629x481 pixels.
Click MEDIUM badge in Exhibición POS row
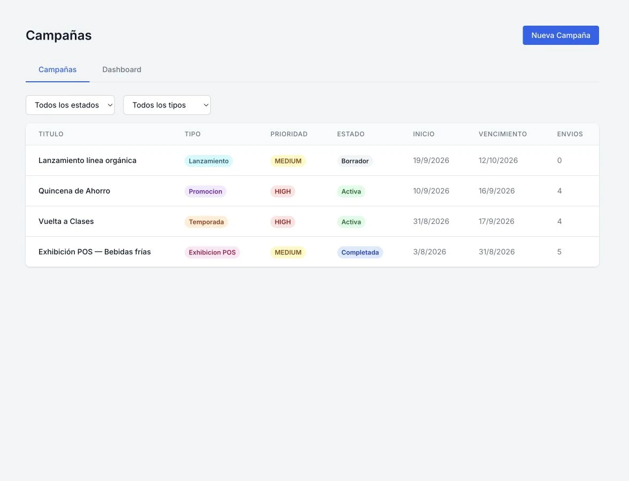(288, 252)
